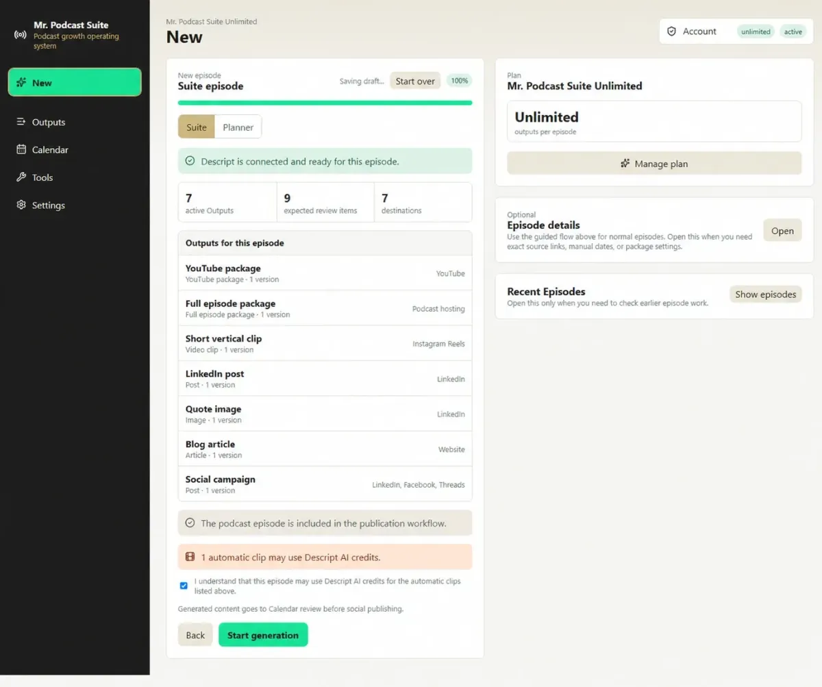Go Back to the previous step
The image size is (822, 687).
pyautogui.click(x=195, y=635)
